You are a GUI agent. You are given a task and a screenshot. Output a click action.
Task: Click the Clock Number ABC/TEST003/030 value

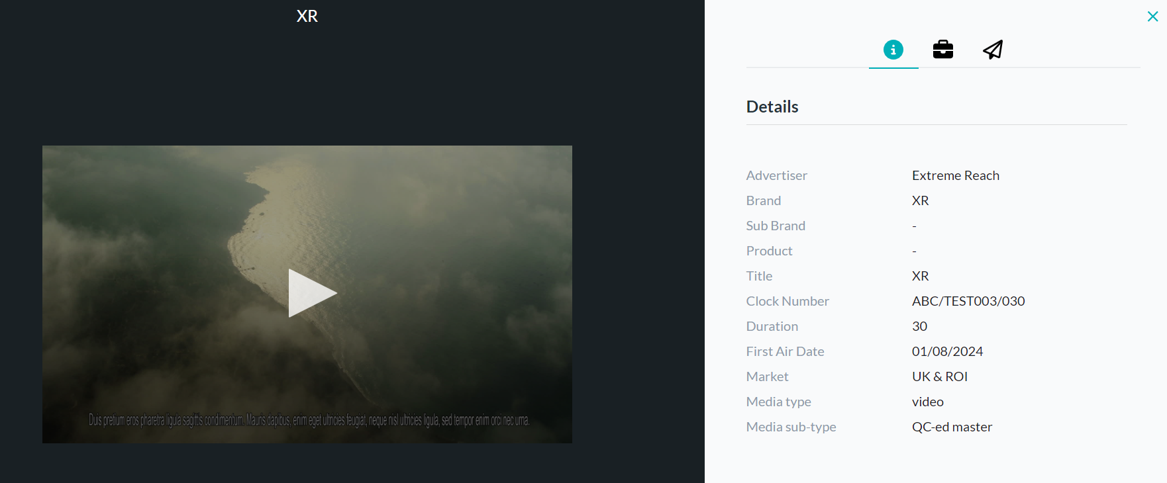968,301
